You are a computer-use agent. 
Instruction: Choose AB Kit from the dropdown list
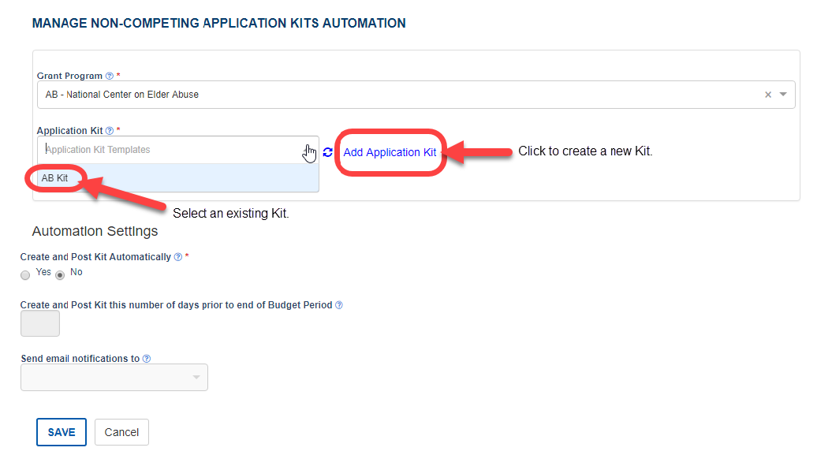click(x=55, y=178)
